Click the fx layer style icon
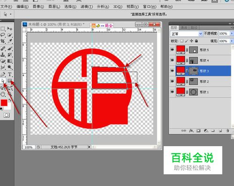This screenshot has width=234, height=186. 191,131
